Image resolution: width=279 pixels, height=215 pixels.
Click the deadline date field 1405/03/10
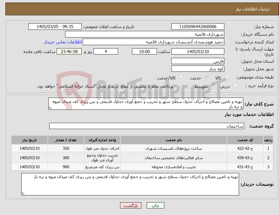point(198,52)
